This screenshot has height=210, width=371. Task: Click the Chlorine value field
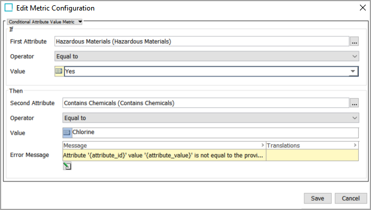[x=216, y=133]
